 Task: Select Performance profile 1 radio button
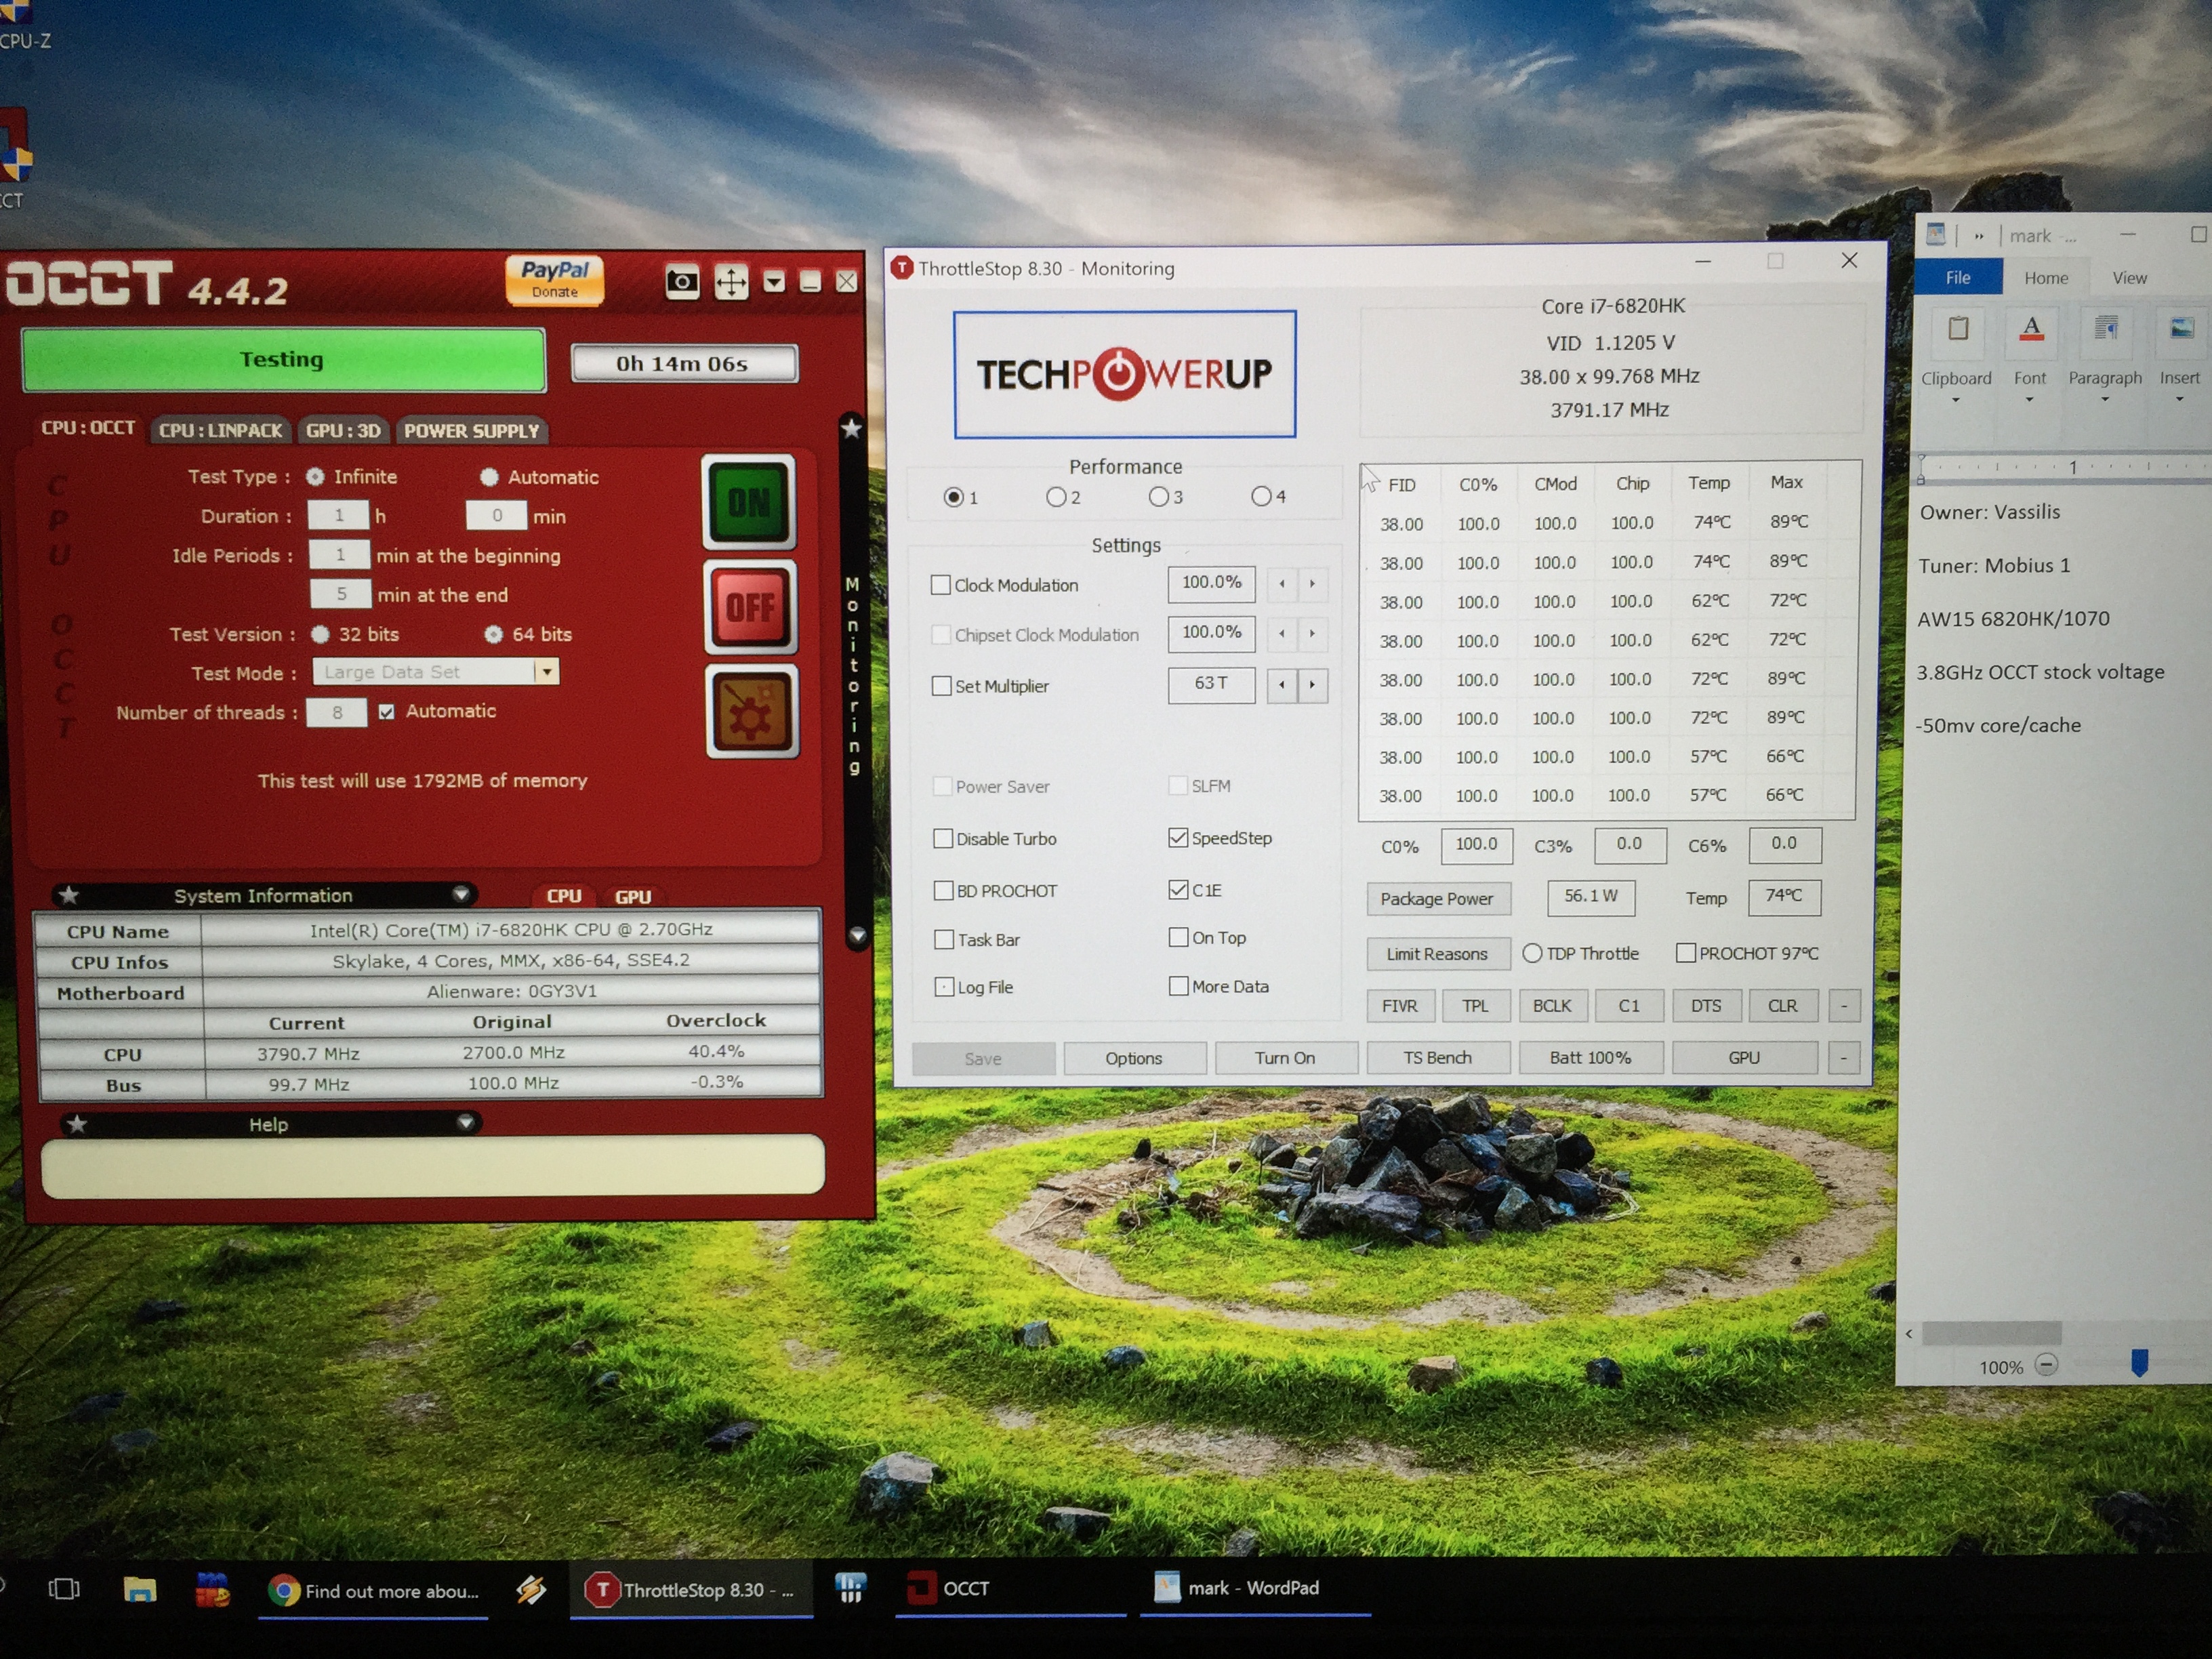(x=953, y=497)
